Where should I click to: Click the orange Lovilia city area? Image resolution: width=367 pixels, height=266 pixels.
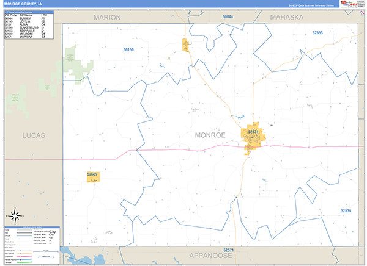(185, 45)
